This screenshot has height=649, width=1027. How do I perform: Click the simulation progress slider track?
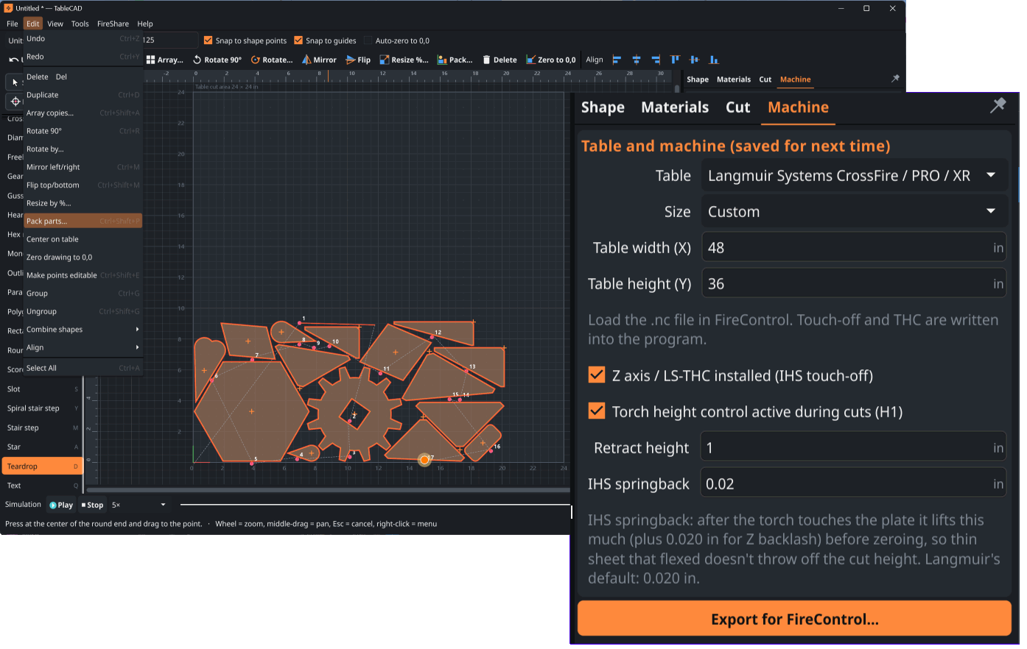(x=375, y=505)
